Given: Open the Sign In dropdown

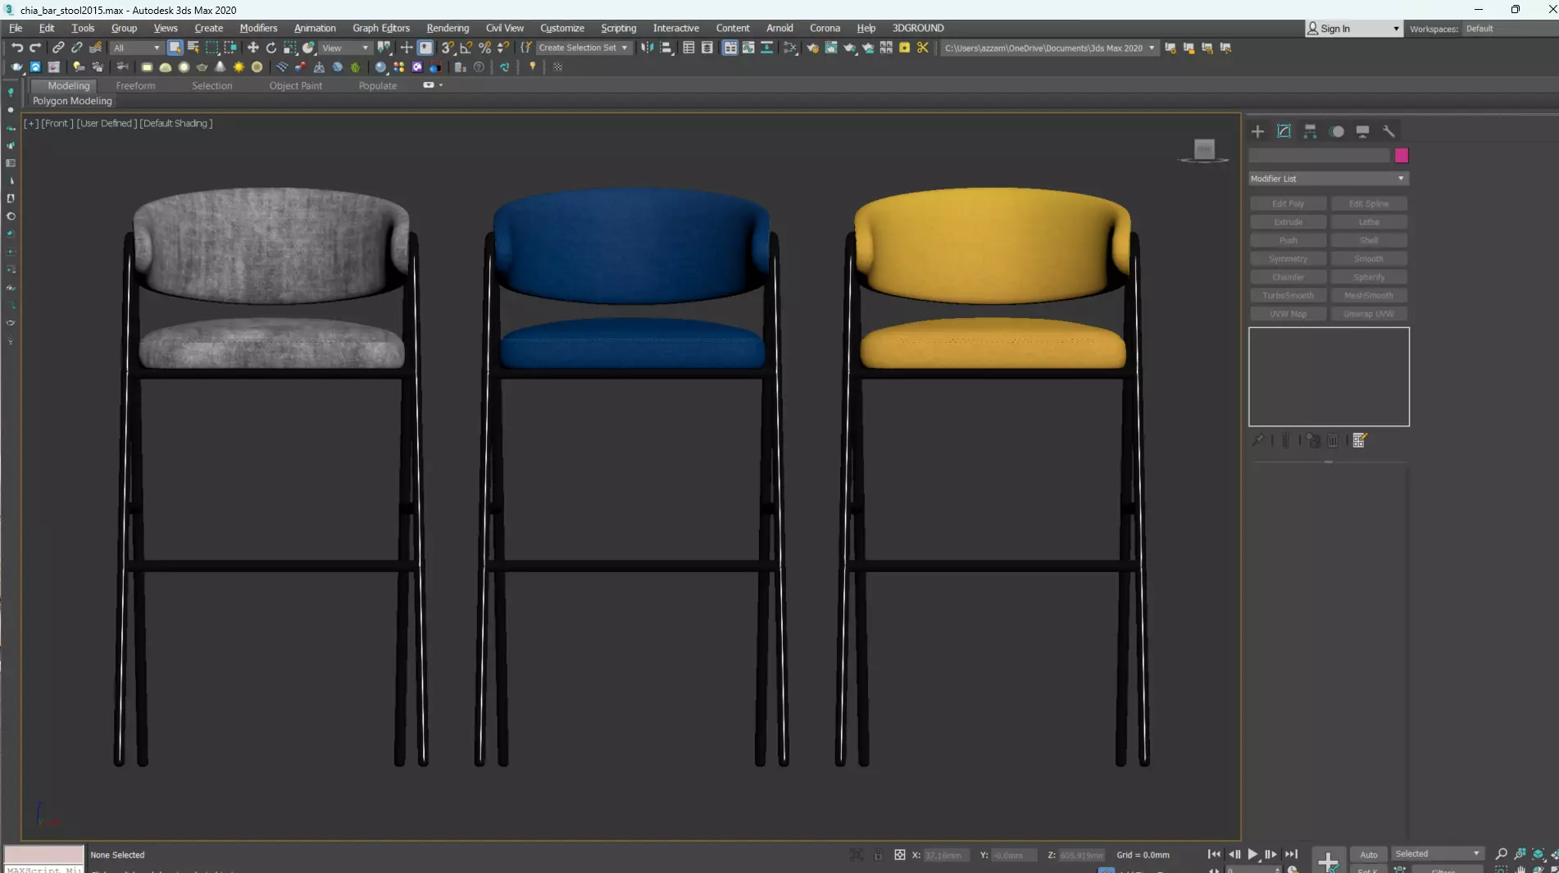Looking at the screenshot, I should (1353, 29).
